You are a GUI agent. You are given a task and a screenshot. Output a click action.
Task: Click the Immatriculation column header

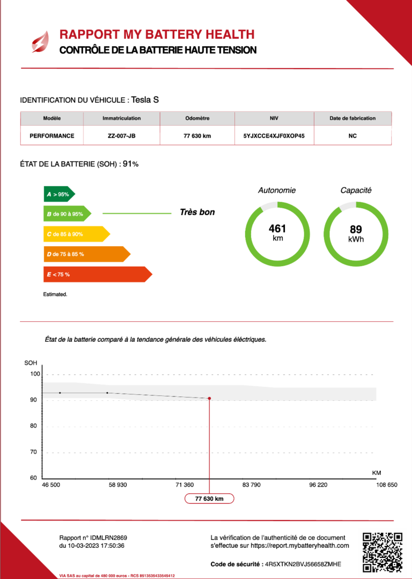click(x=121, y=119)
